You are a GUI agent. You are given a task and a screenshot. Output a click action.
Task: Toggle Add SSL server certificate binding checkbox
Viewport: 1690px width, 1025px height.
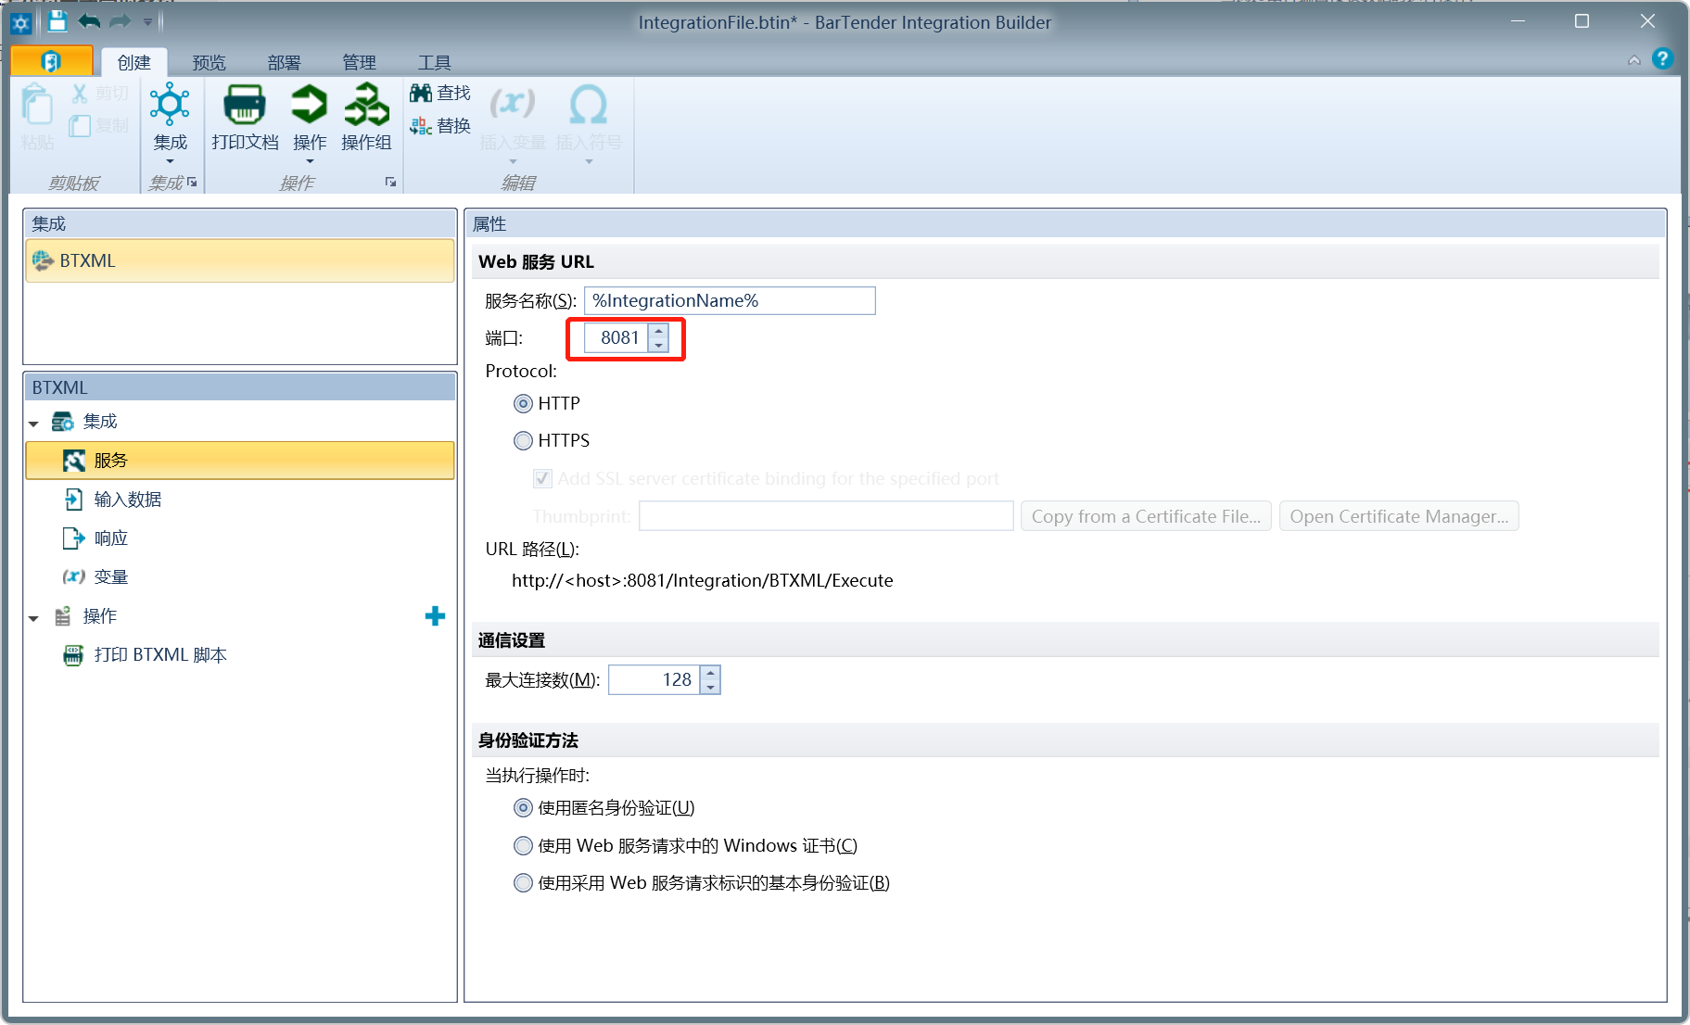pos(542,478)
